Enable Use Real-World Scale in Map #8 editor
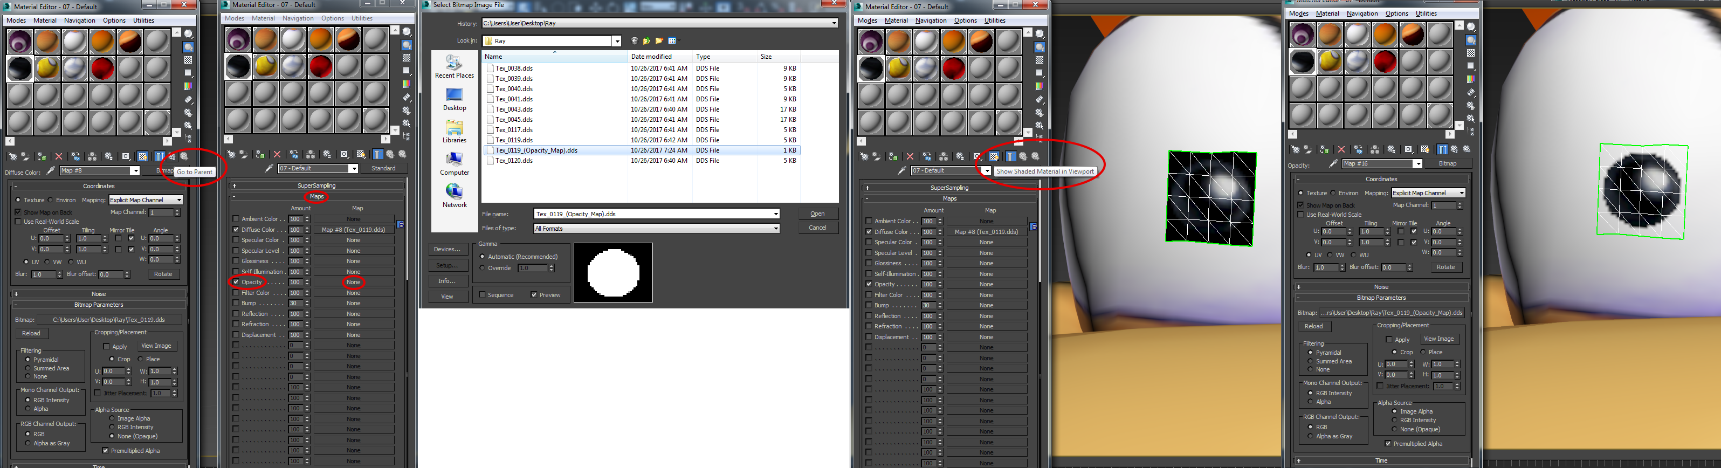This screenshot has height=468, width=1721. point(18,221)
